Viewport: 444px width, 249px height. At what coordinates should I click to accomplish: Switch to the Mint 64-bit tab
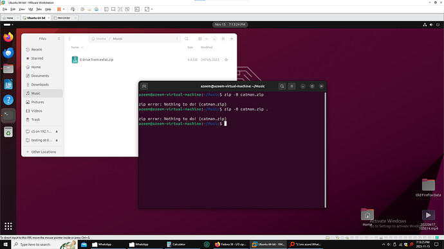pos(64,18)
